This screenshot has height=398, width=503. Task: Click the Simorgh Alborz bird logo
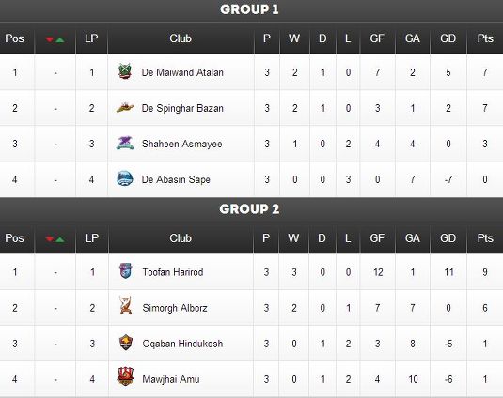pos(125,305)
